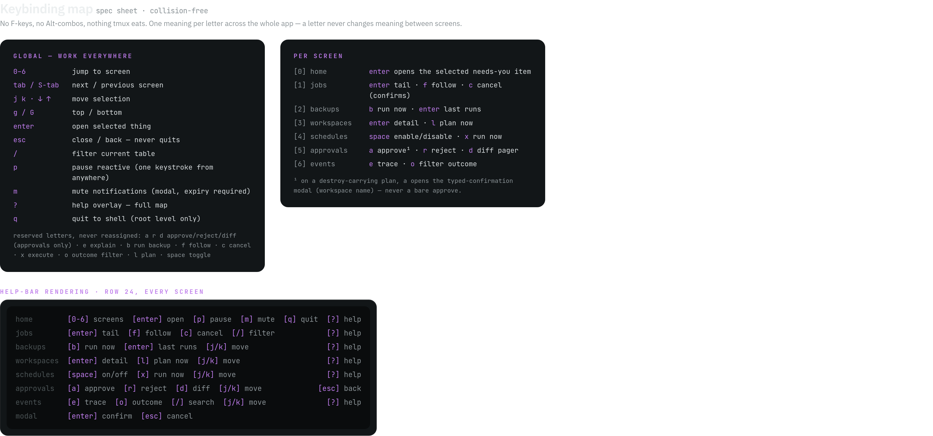Viewport: 933px width, 436px height.
Task: Click the '[2] backups' row label
Action: 317,109
